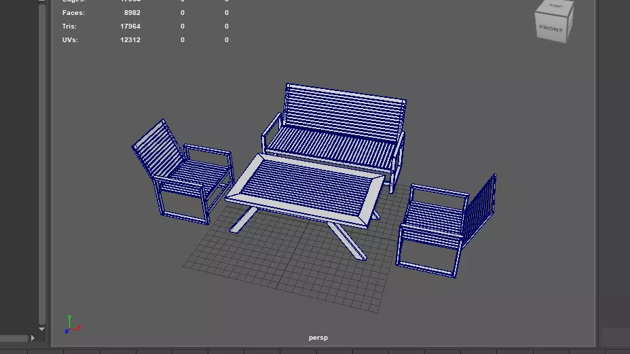
Task: Click the Tris count value 17964
Action: click(130, 26)
